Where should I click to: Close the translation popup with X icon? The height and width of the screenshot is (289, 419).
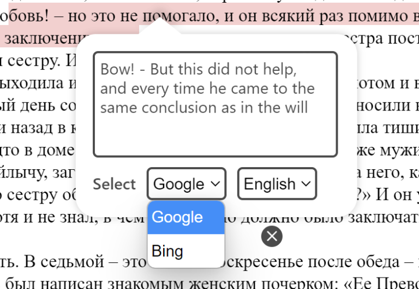point(272,236)
